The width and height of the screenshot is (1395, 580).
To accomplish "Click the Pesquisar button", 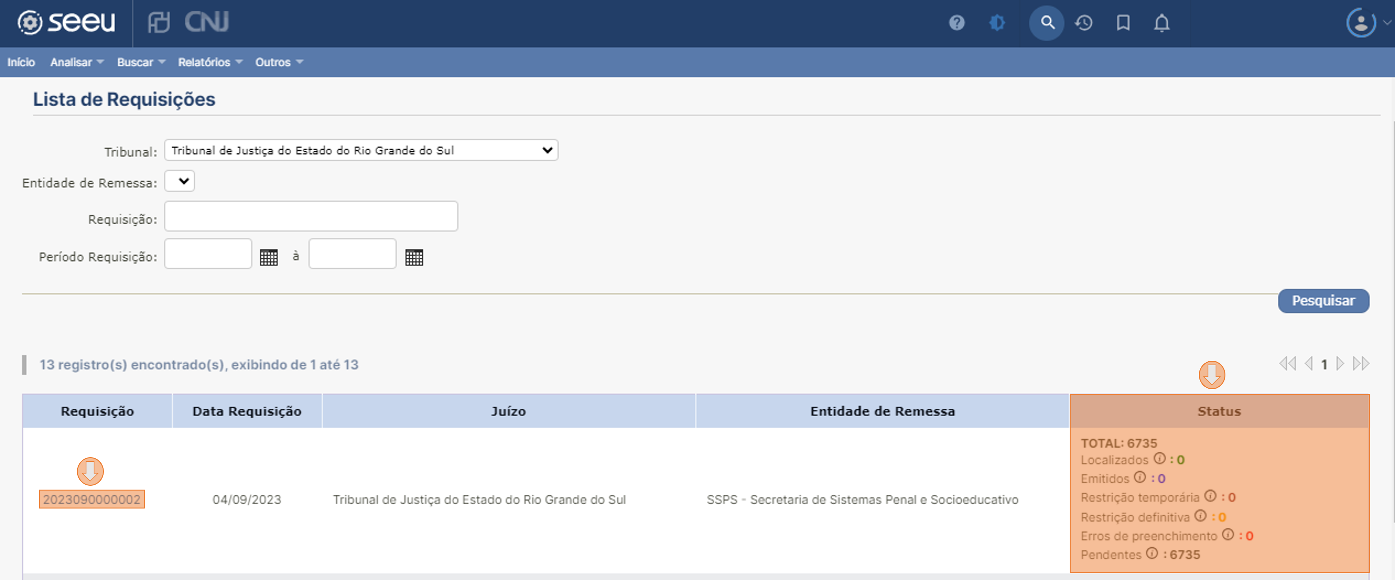I will point(1324,300).
